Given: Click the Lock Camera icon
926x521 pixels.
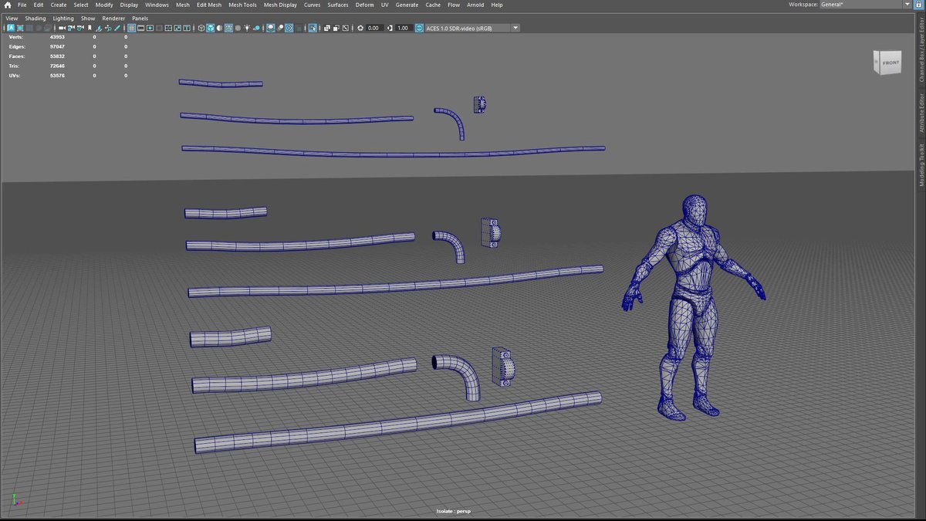Looking at the screenshot, I should coord(71,28).
